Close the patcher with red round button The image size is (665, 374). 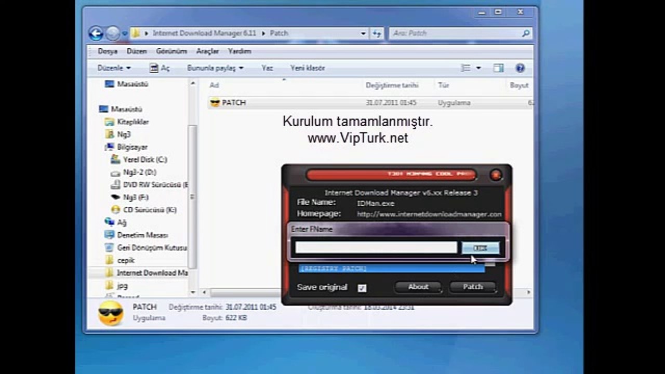click(496, 175)
